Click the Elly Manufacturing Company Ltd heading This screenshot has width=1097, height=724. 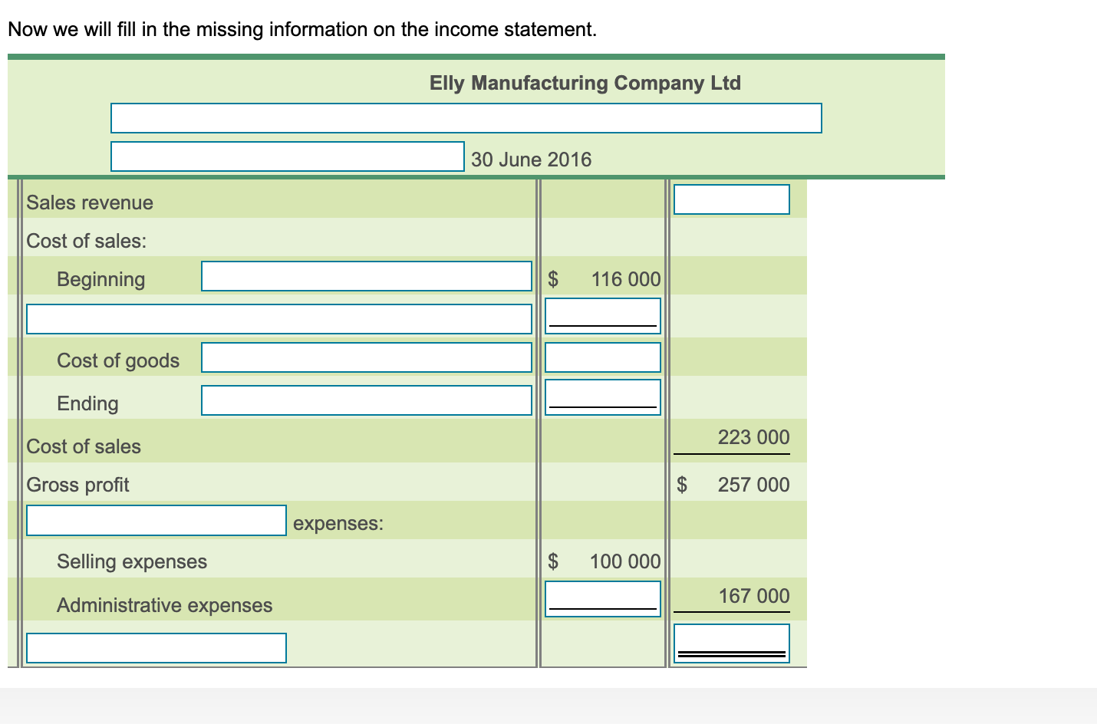584,83
